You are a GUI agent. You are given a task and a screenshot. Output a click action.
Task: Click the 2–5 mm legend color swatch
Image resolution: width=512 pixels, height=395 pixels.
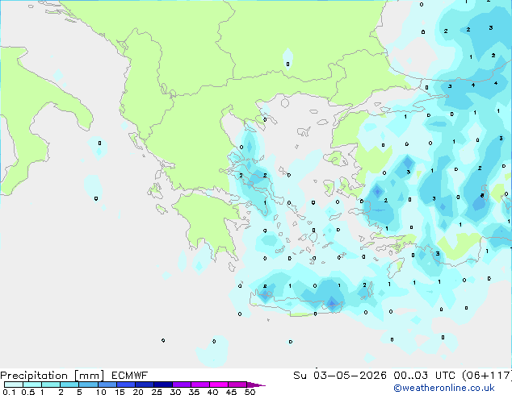coord(69,385)
